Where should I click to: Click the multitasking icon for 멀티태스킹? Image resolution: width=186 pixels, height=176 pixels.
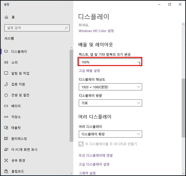(x=6, y=139)
